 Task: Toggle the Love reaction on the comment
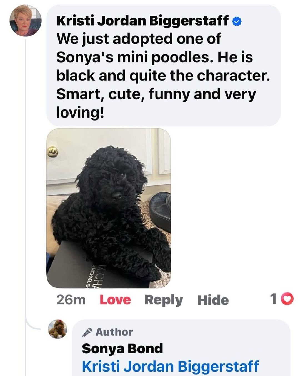115,300
